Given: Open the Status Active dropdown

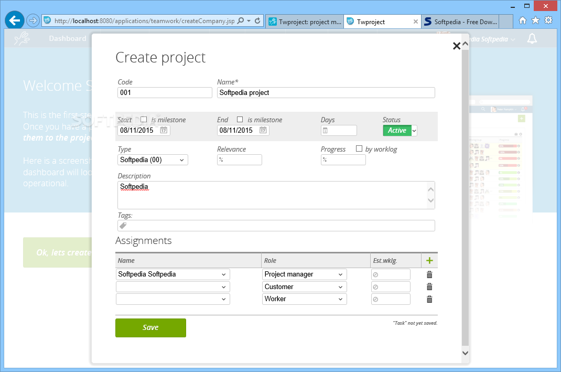Looking at the screenshot, I should (400, 130).
